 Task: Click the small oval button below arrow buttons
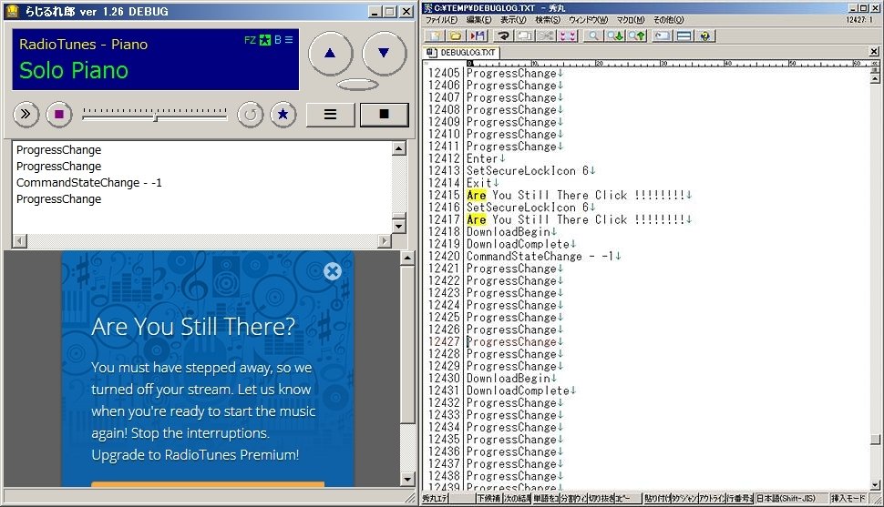click(x=357, y=85)
